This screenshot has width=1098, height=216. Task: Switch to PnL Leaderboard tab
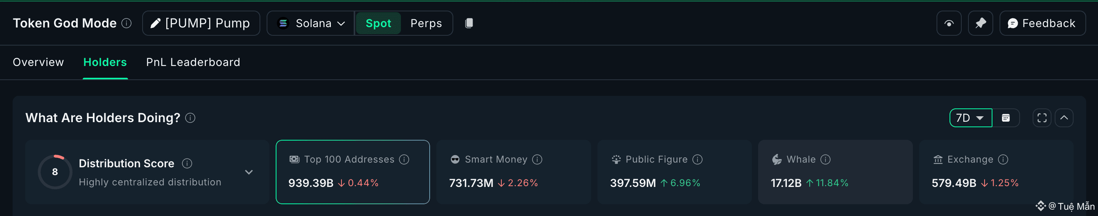pos(193,62)
